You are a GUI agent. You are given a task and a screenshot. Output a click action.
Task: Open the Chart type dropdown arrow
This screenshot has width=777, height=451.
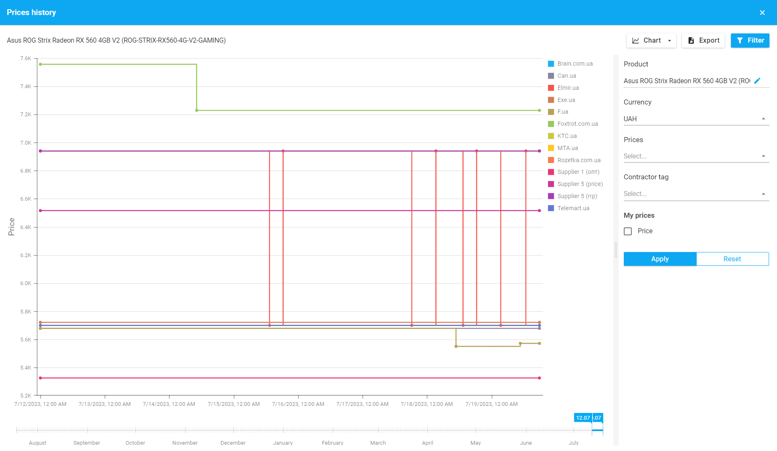click(x=669, y=41)
